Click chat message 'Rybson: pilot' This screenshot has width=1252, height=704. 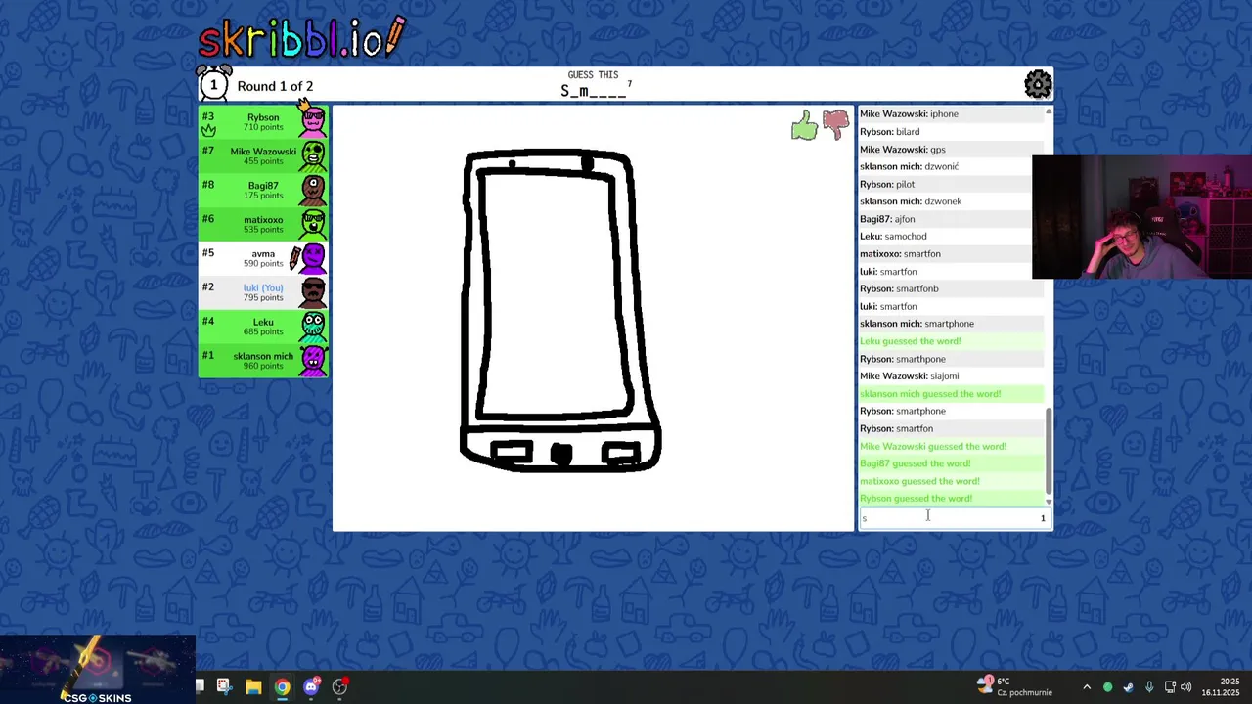point(887,184)
